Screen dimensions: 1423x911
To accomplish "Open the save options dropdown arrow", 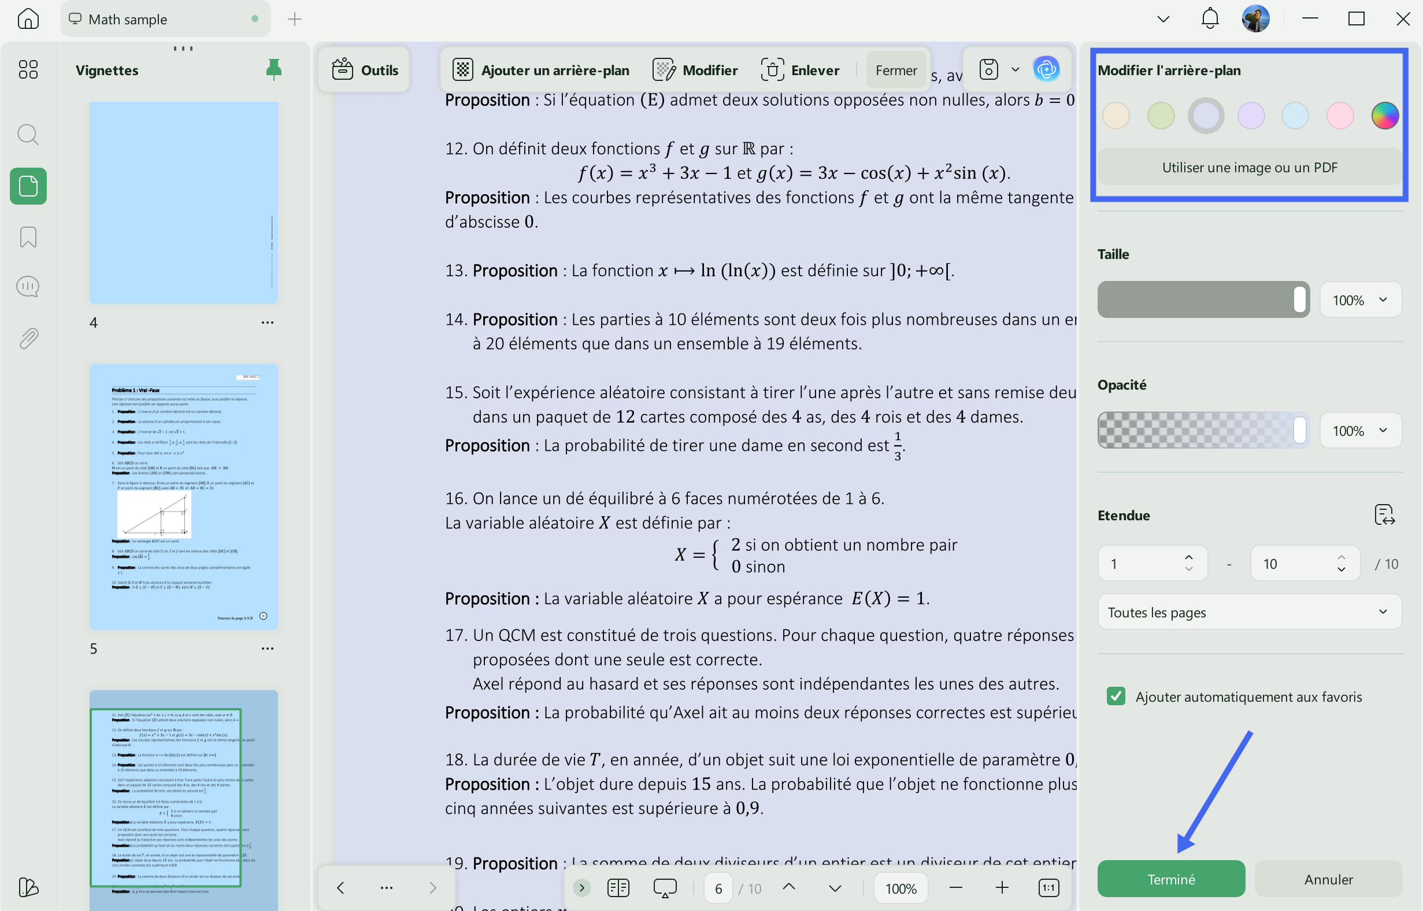I will [1016, 70].
